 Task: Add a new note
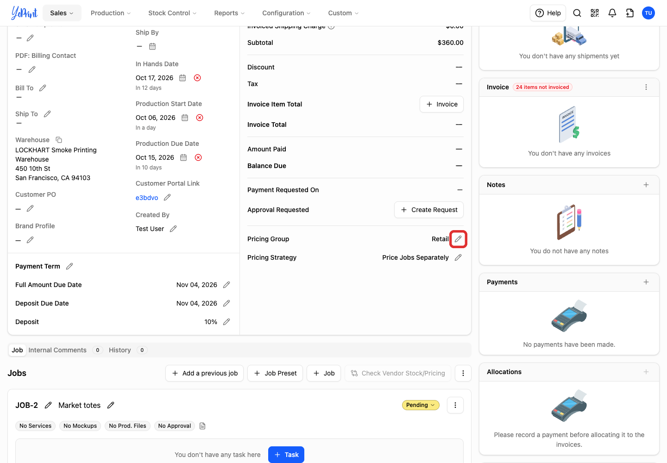click(646, 185)
